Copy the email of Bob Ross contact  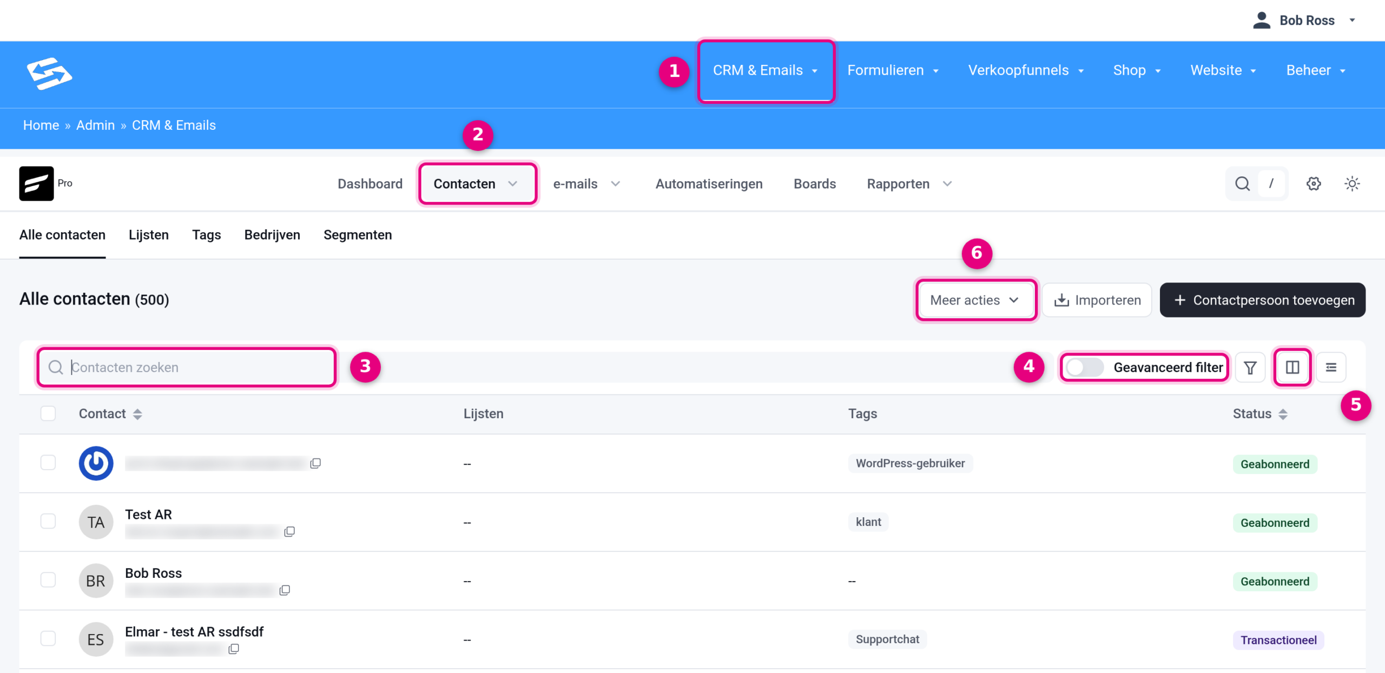pos(285,590)
